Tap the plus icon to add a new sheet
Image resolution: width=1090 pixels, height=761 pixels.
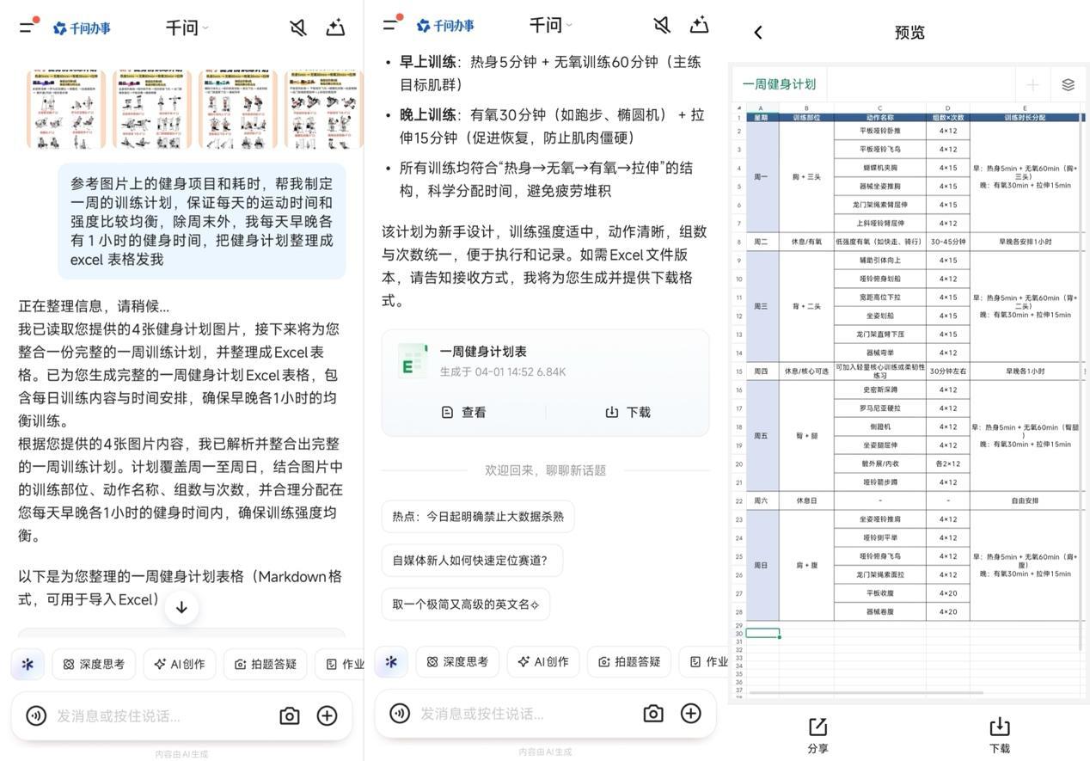1031,84
